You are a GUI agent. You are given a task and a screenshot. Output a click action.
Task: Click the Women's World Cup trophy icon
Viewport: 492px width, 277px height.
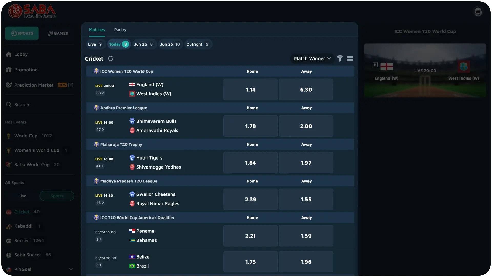click(9, 150)
